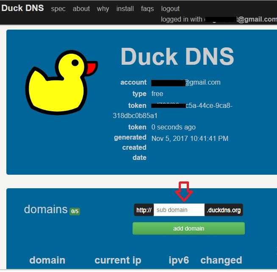Click the '0 seconds ago' token value
This screenshot has height=272, width=277.
[x=174, y=127]
